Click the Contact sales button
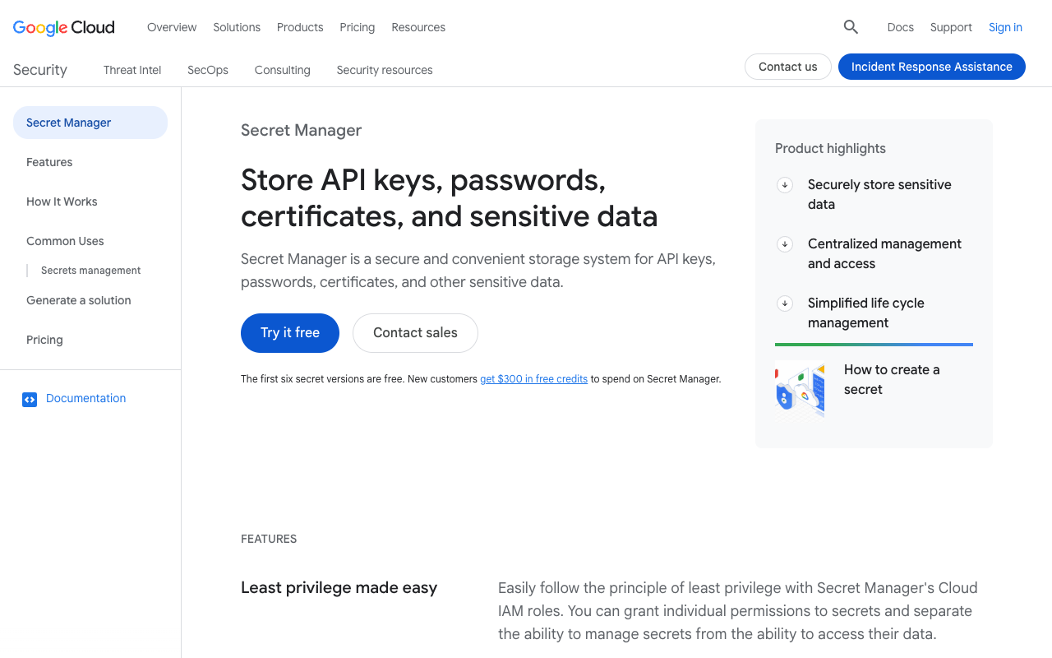 coord(415,333)
